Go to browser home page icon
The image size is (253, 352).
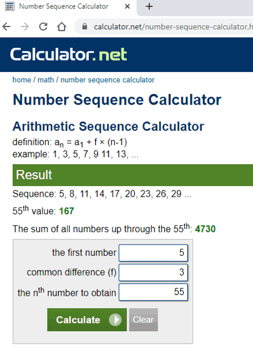tap(61, 27)
